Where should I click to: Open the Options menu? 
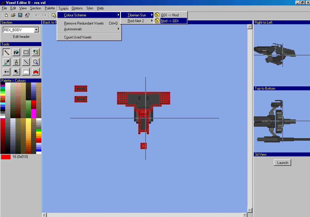[77, 8]
